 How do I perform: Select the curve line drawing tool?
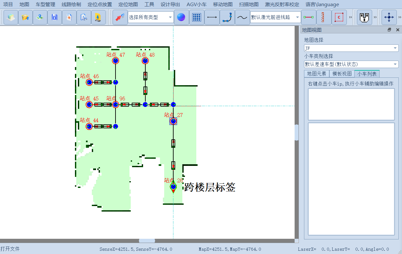[242, 17]
